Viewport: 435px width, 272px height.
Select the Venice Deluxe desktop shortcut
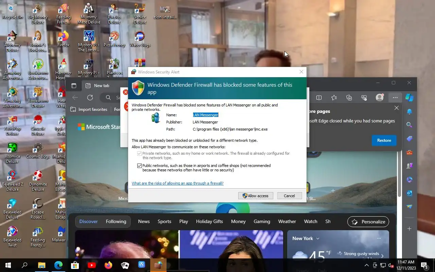140,13
